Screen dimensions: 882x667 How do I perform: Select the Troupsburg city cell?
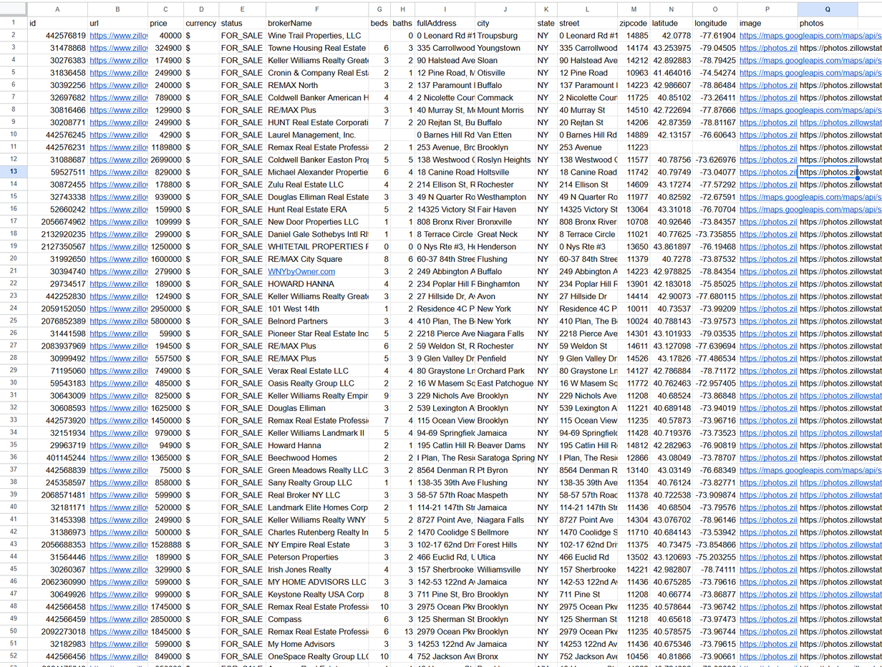(x=505, y=36)
